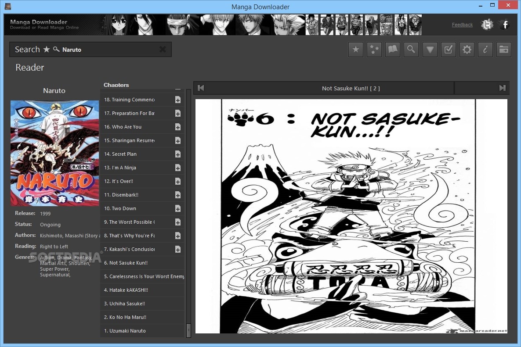Select chapter "3. Uchiha Sasuke!!"

(x=142, y=304)
